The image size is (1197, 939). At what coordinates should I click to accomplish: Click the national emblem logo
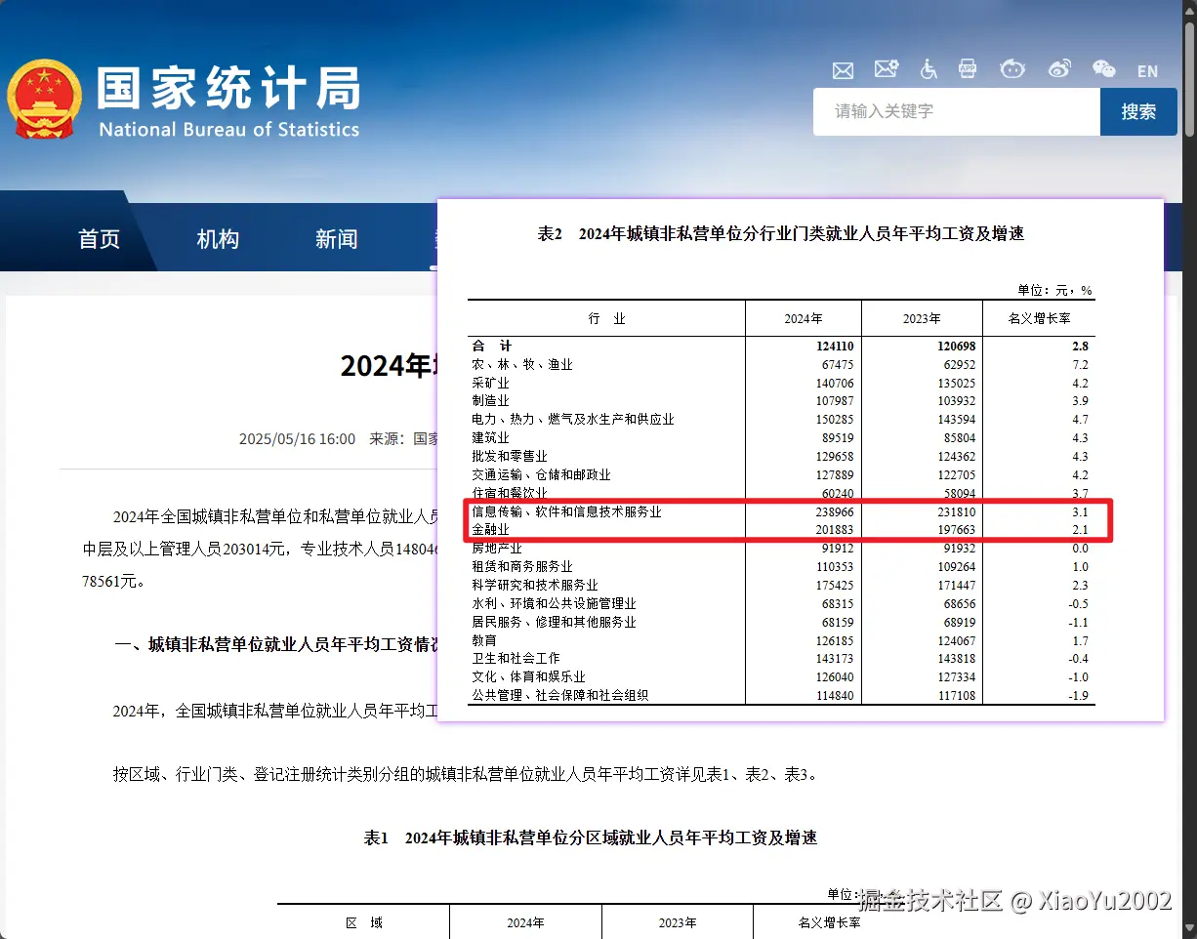coord(44,101)
